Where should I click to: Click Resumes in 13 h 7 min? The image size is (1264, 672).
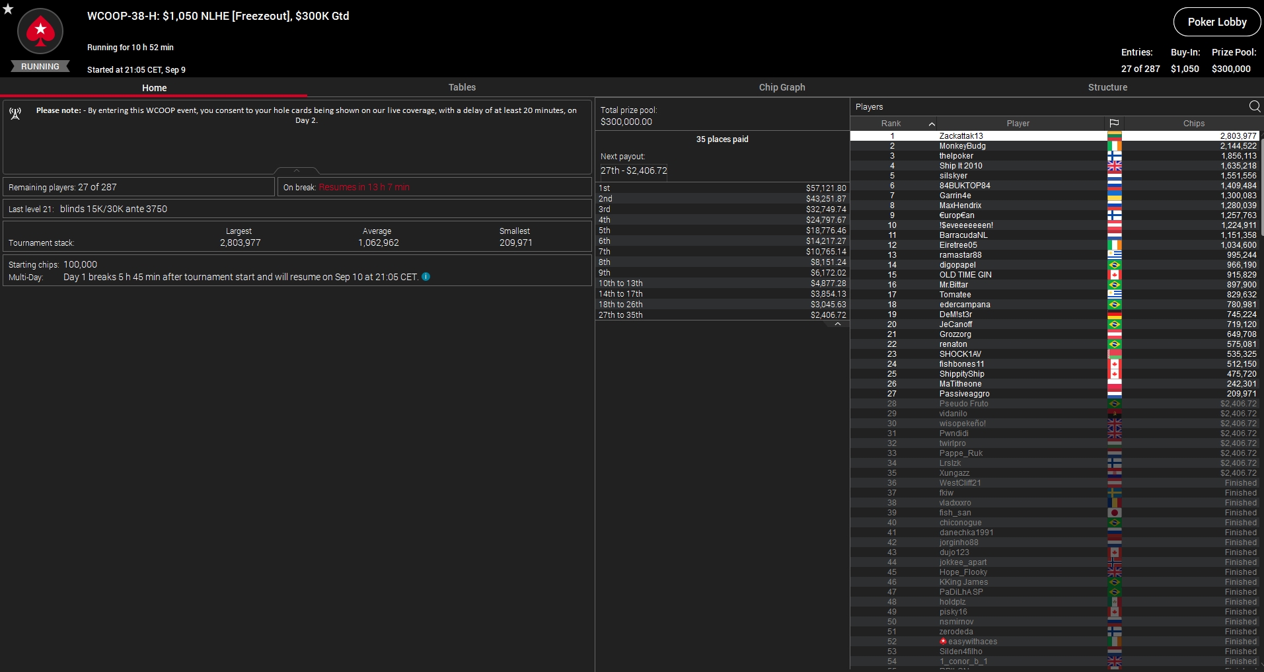[x=364, y=187]
